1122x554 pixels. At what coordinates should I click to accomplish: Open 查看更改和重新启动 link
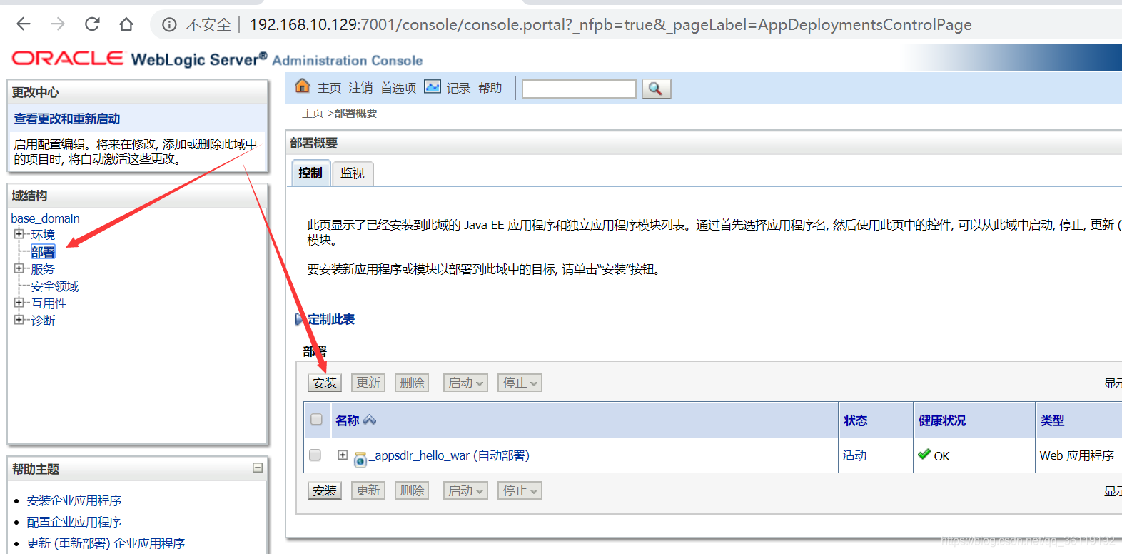67,119
